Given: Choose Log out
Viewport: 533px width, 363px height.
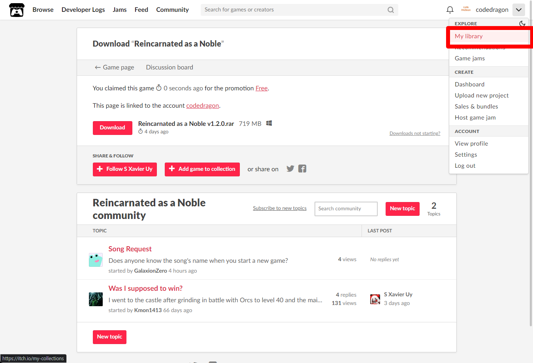Looking at the screenshot, I should coord(489,166).
